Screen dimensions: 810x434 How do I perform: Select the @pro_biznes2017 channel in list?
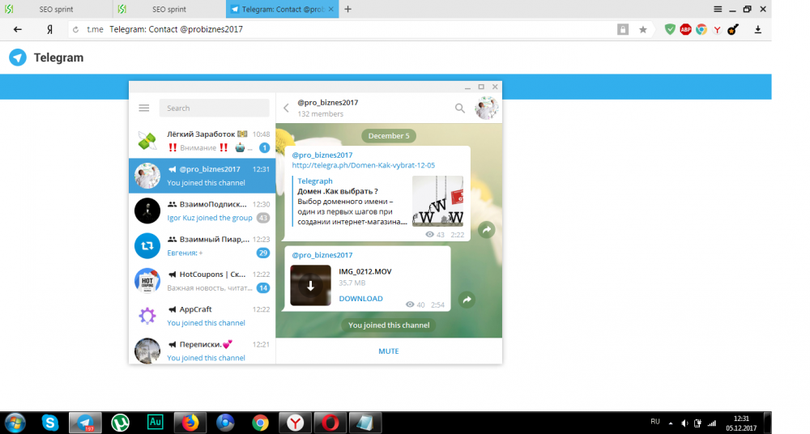pos(202,176)
